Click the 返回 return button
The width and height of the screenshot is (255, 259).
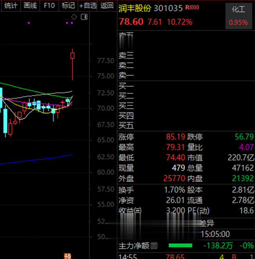coord(107,5)
